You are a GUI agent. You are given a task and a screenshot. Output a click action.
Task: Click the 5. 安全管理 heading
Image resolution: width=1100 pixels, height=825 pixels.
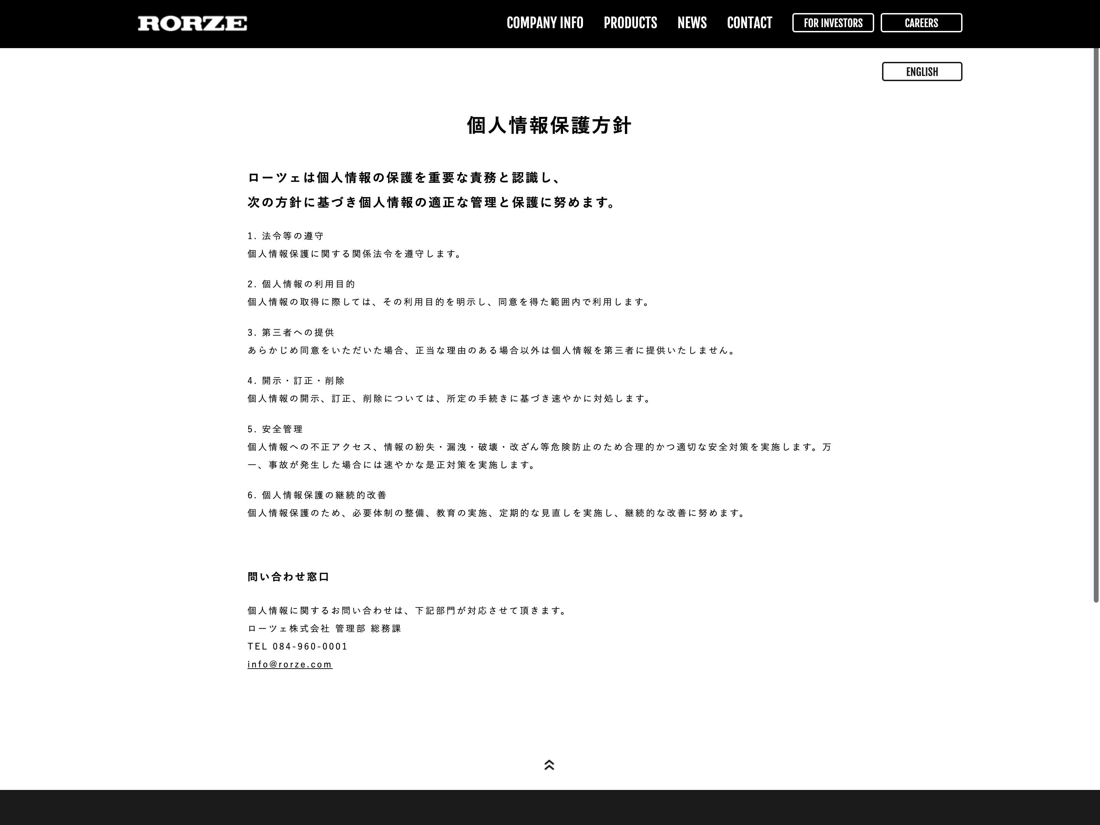[275, 429]
